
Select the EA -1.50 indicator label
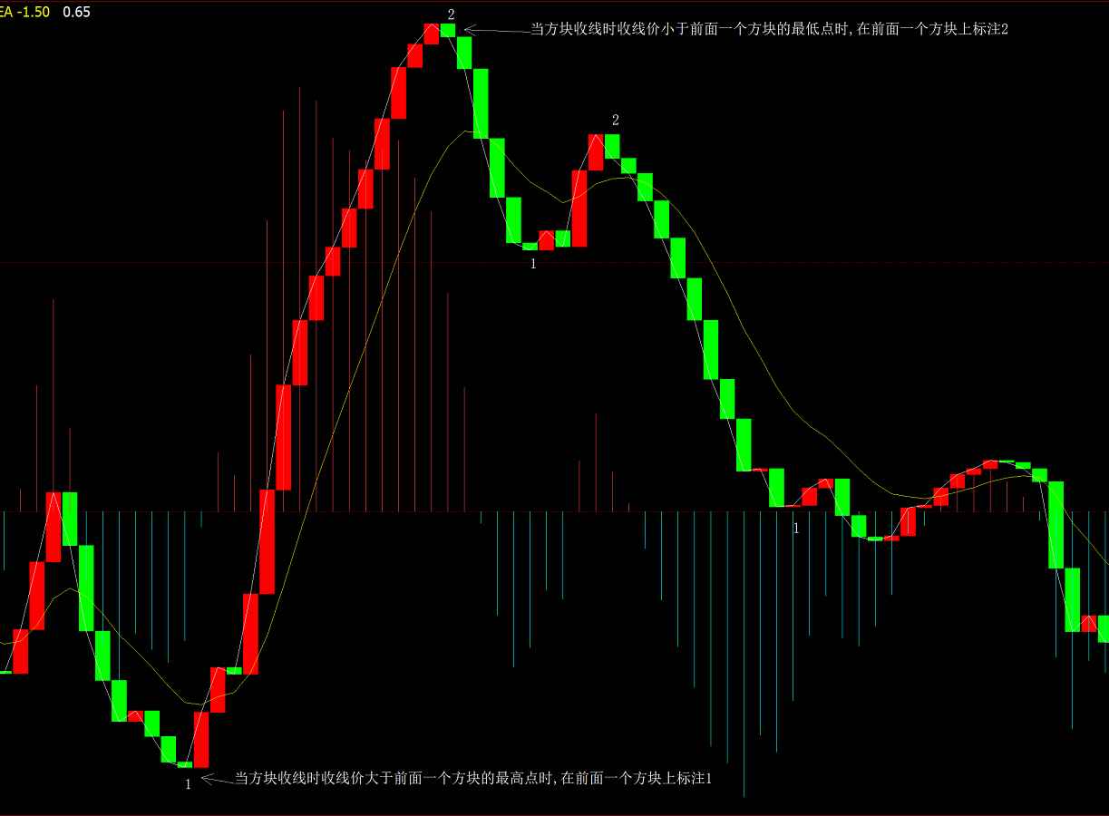[24, 12]
